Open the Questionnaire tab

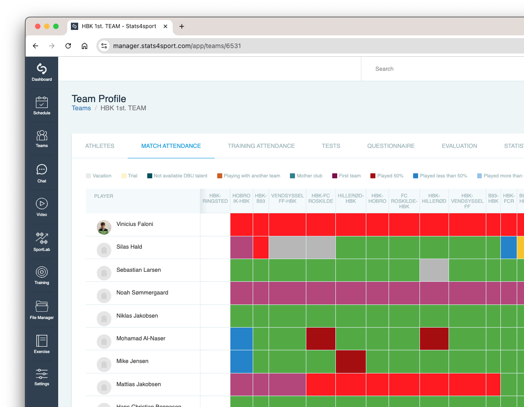coord(391,146)
